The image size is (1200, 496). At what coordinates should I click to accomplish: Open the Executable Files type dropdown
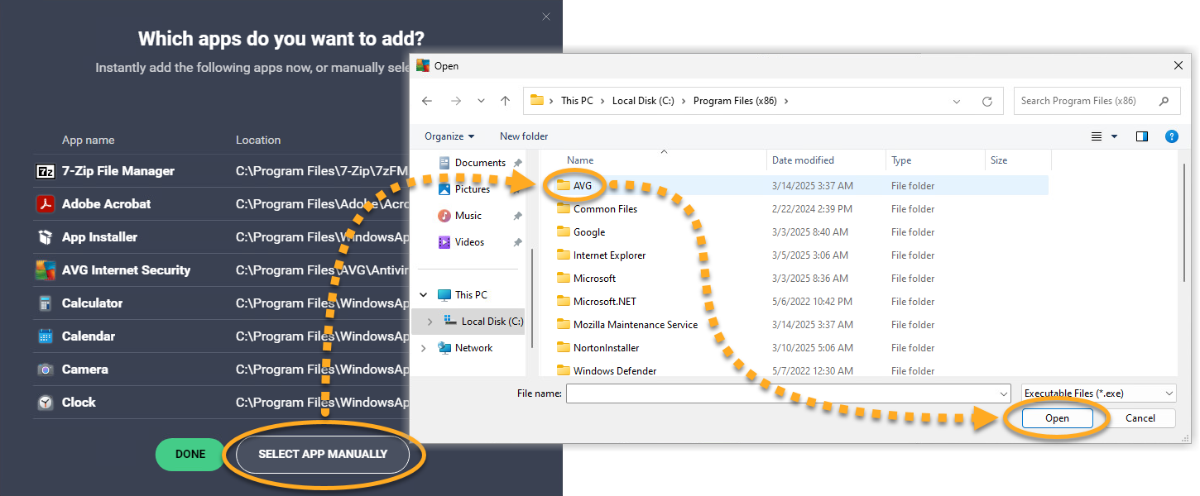1098,393
